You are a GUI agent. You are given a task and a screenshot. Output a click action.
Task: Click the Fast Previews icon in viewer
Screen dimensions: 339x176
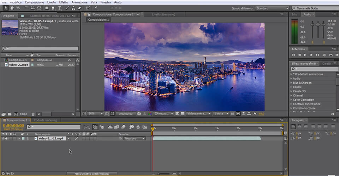tap(238, 113)
